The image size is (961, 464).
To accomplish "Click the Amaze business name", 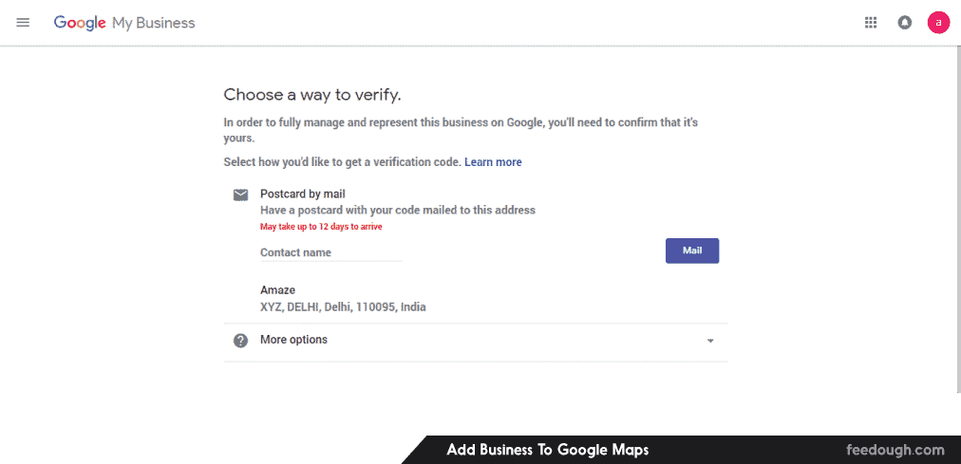I will pos(277,290).
